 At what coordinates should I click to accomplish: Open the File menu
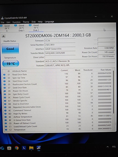point(2,22)
